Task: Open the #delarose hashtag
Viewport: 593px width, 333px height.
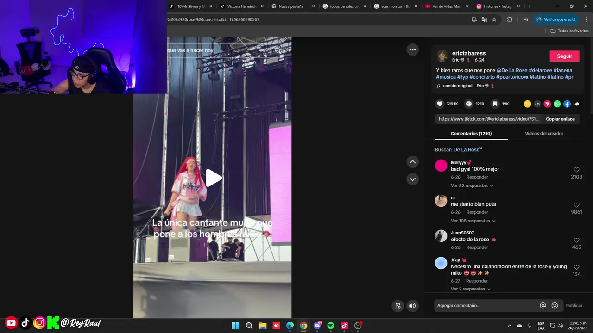Action: click(x=540, y=70)
